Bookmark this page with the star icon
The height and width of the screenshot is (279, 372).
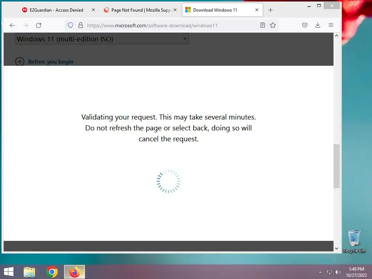[273, 25]
